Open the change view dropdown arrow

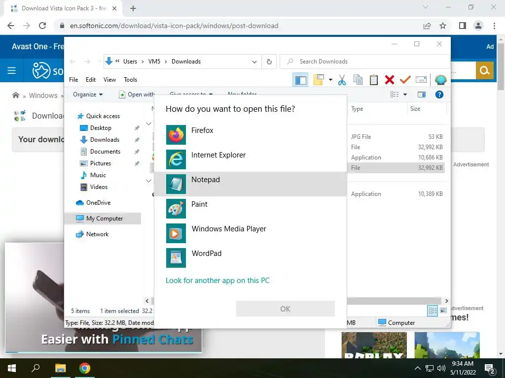[x=405, y=94]
